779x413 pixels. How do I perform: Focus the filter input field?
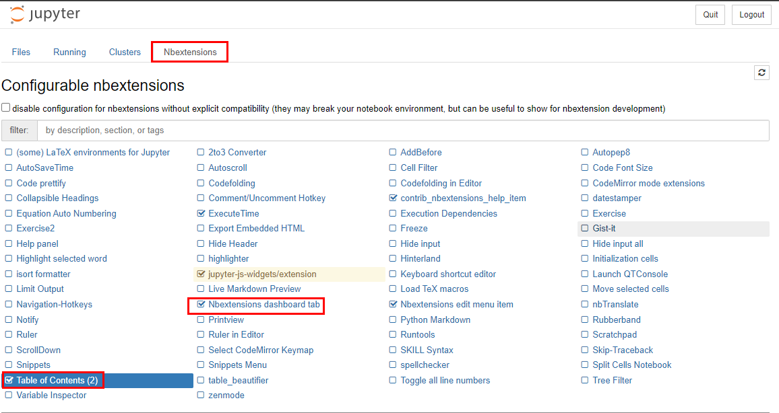(x=403, y=130)
